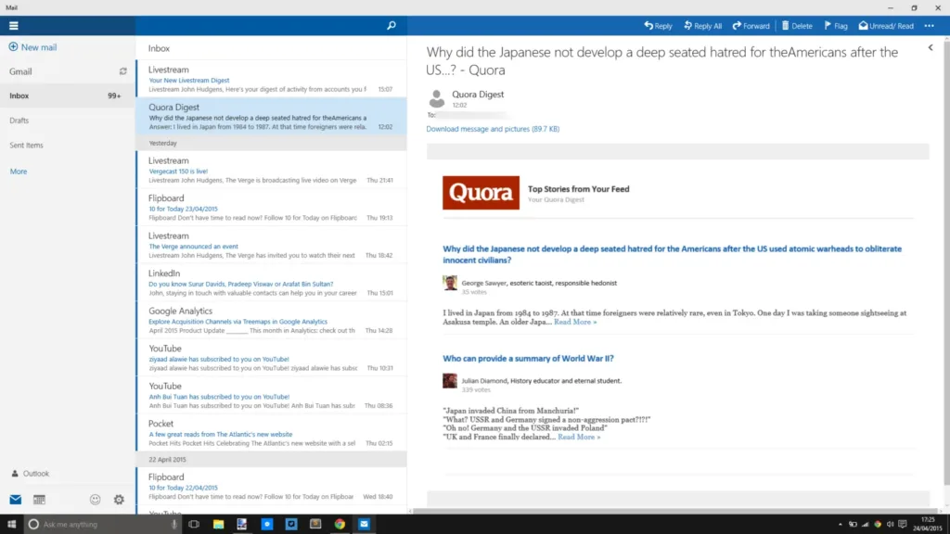The width and height of the screenshot is (950, 534).
Task: Click George Sawyer's avatar
Action: (450, 283)
